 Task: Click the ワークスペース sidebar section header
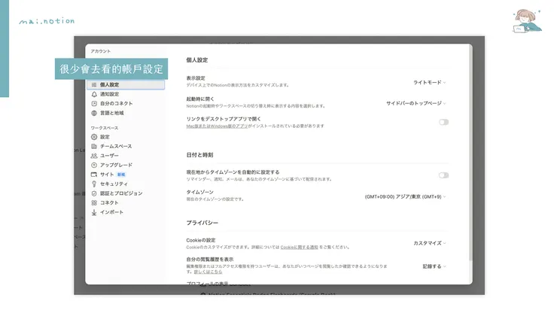pyautogui.click(x=105, y=128)
